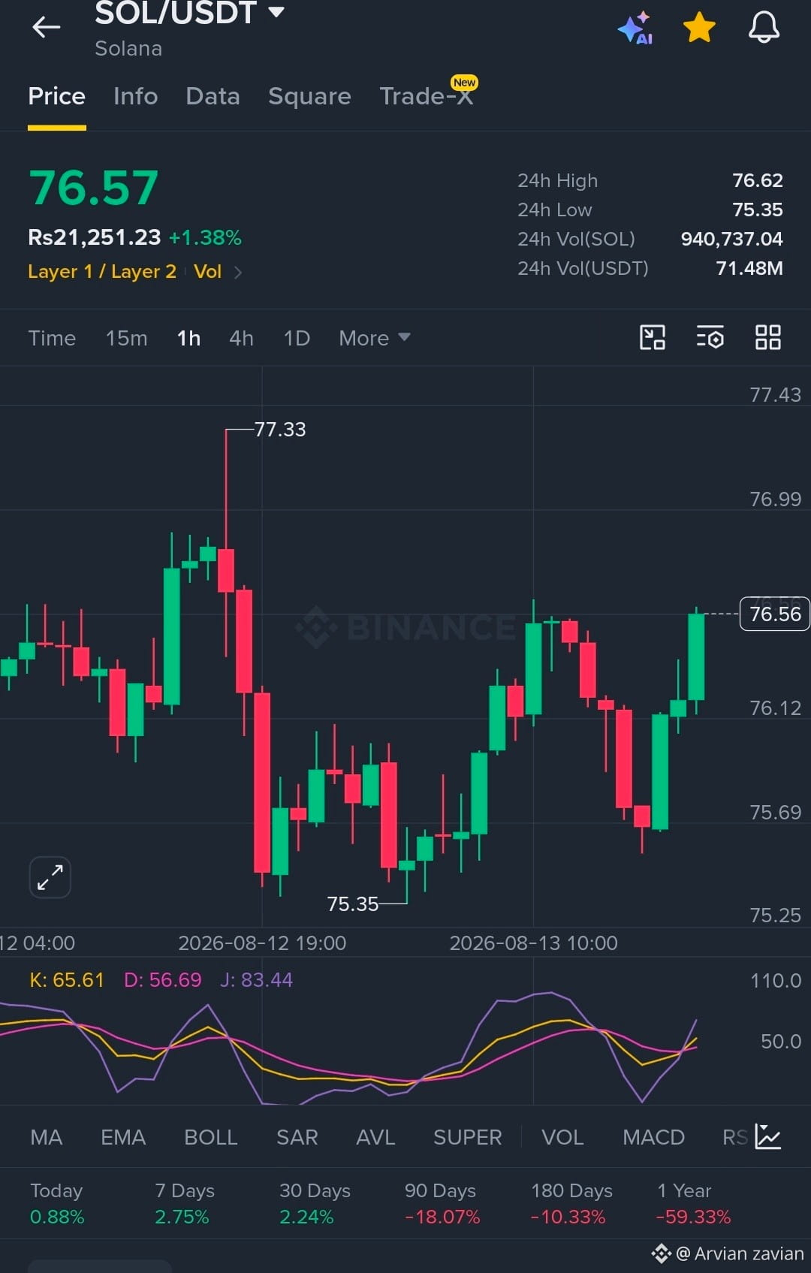Open the Layer 1 / Layer 2 category link
Viewport: 811px width, 1273px height.
coord(102,271)
